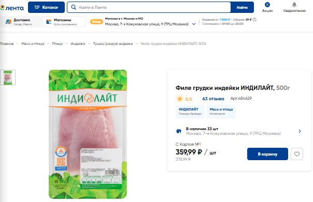313x202 pixels.
Task: Switch to the Магазины tab
Action: click(x=62, y=22)
